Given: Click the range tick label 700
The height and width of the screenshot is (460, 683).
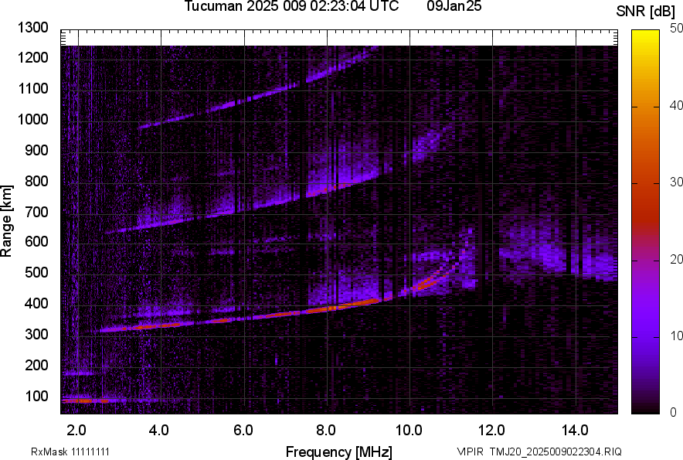Looking at the screenshot, I should click(36, 212).
